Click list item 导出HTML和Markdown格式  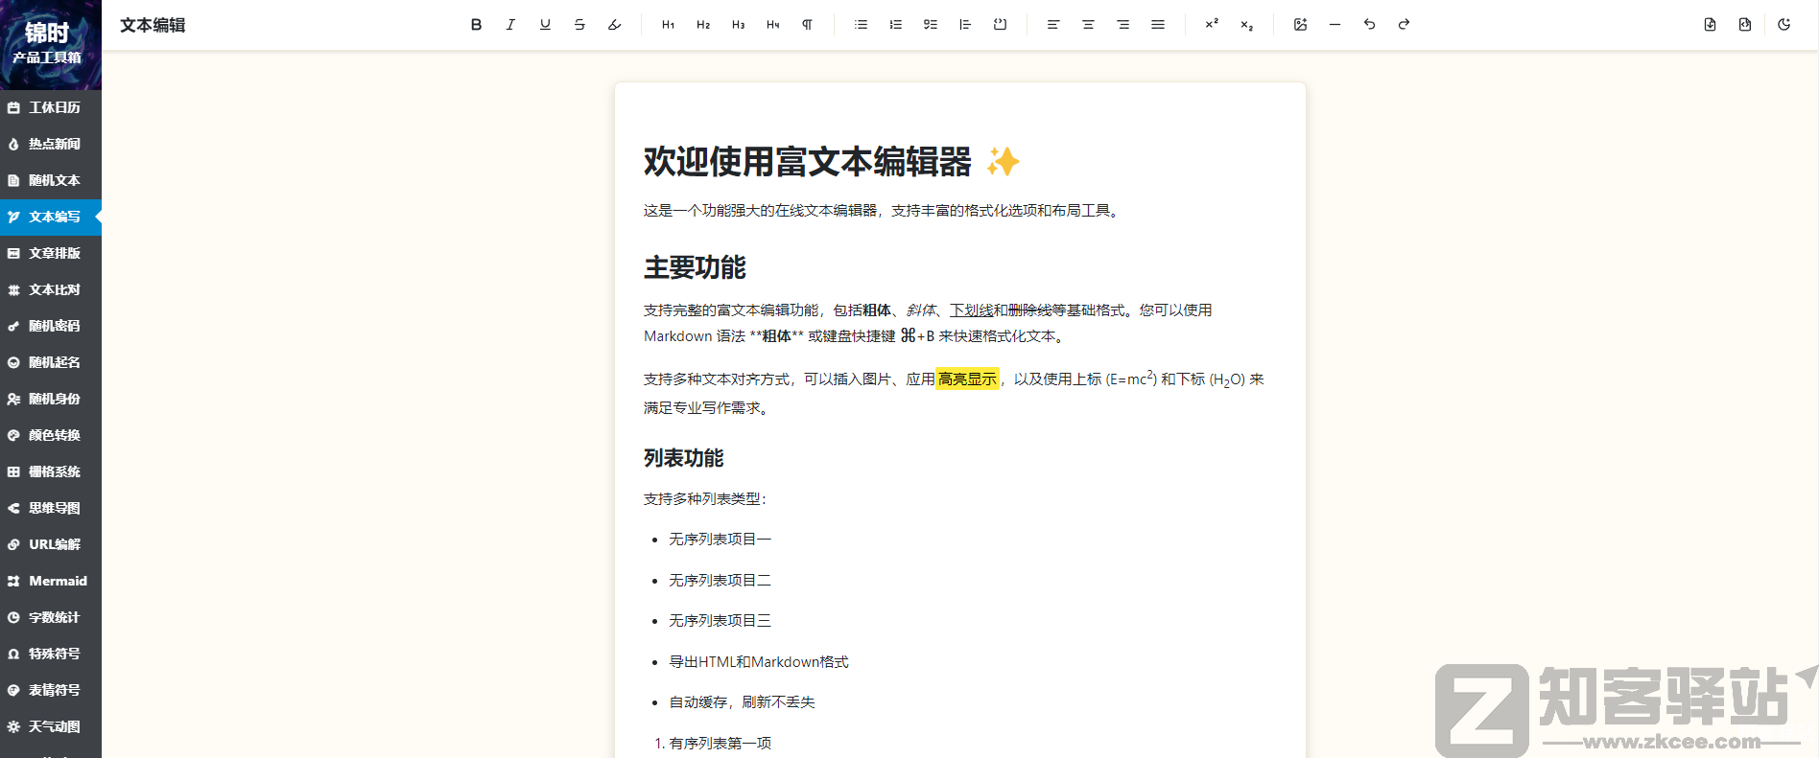click(759, 662)
